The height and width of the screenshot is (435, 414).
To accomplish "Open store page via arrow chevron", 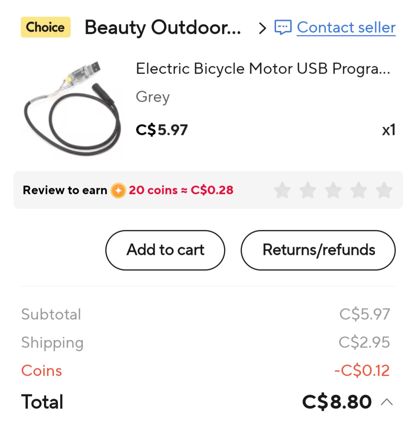I will tap(262, 28).
